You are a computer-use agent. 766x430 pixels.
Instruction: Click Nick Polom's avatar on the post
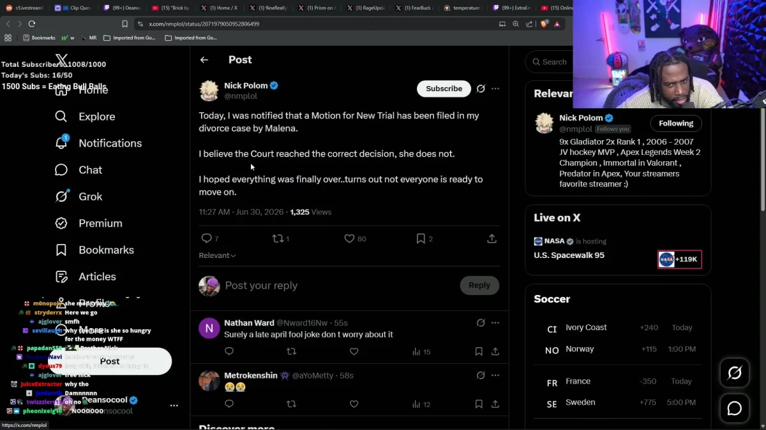(x=209, y=91)
